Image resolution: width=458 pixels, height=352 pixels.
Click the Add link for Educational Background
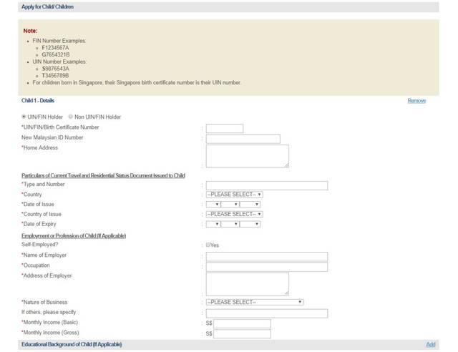pos(430,345)
